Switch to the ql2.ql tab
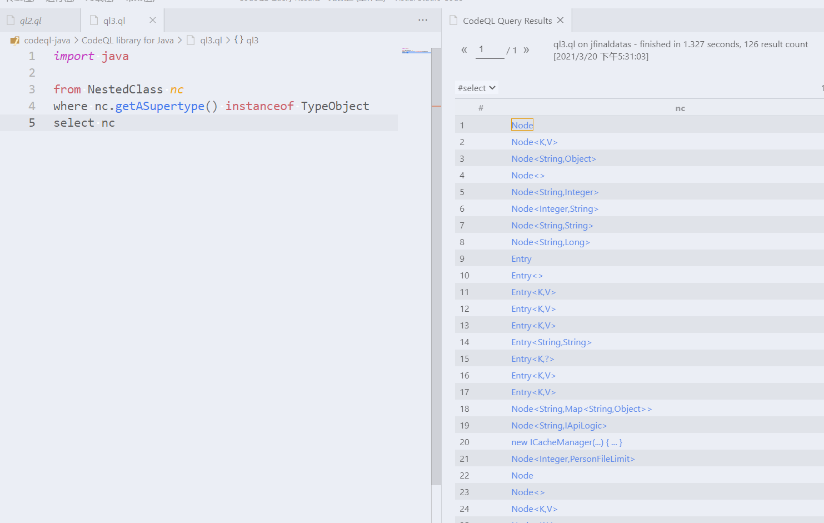 (x=31, y=21)
